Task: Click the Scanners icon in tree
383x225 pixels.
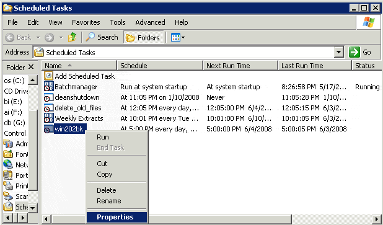Action: click(8, 196)
